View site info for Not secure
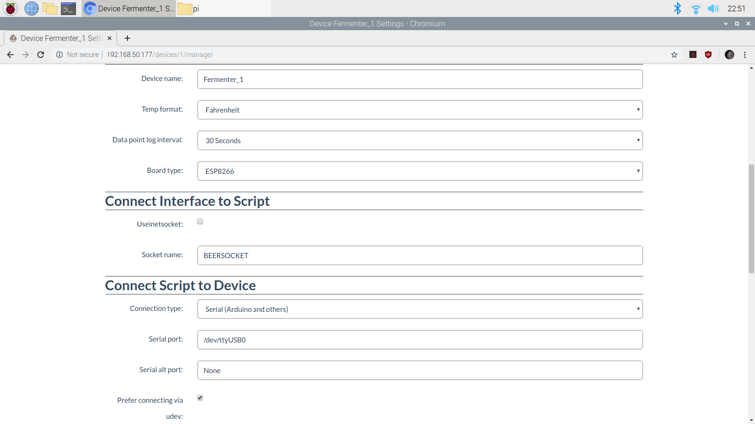The image size is (755, 424). pyautogui.click(x=77, y=55)
